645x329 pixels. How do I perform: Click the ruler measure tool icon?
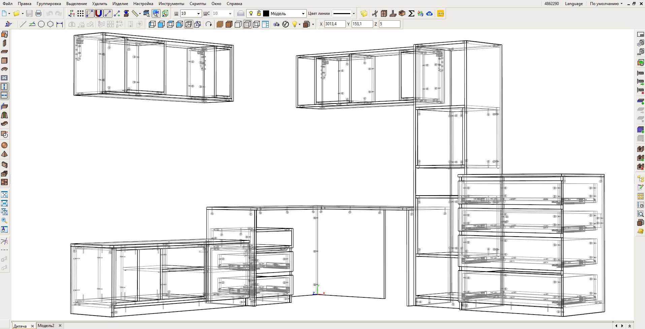click(135, 13)
